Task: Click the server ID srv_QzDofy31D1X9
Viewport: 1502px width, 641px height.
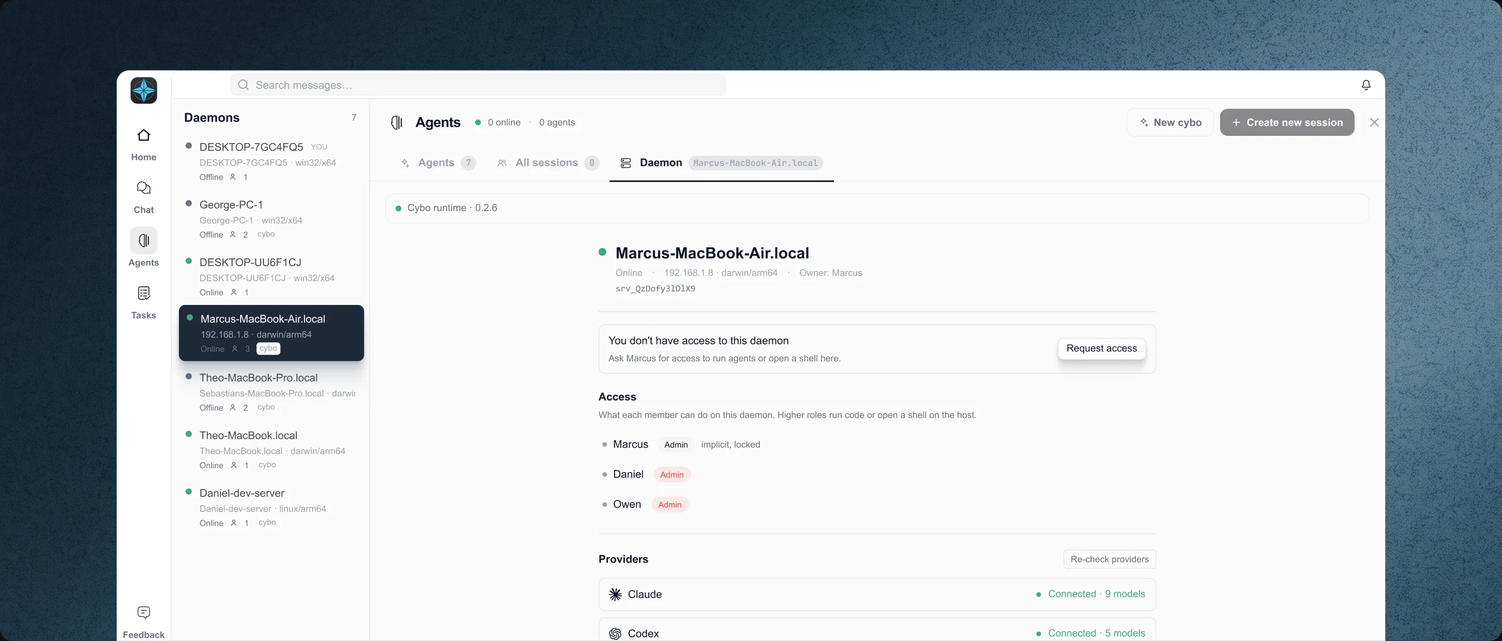Action: (x=655, y=288)
